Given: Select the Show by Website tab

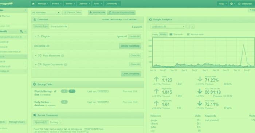Looking at the screenshot, I should [x=59, y=27].
